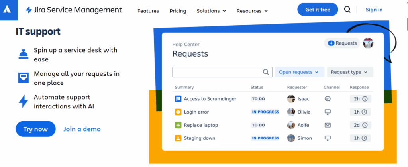
Task: Click the Requests search input field
Action: (222, 72)
